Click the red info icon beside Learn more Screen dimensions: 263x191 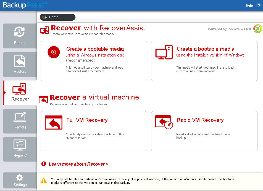44,164
